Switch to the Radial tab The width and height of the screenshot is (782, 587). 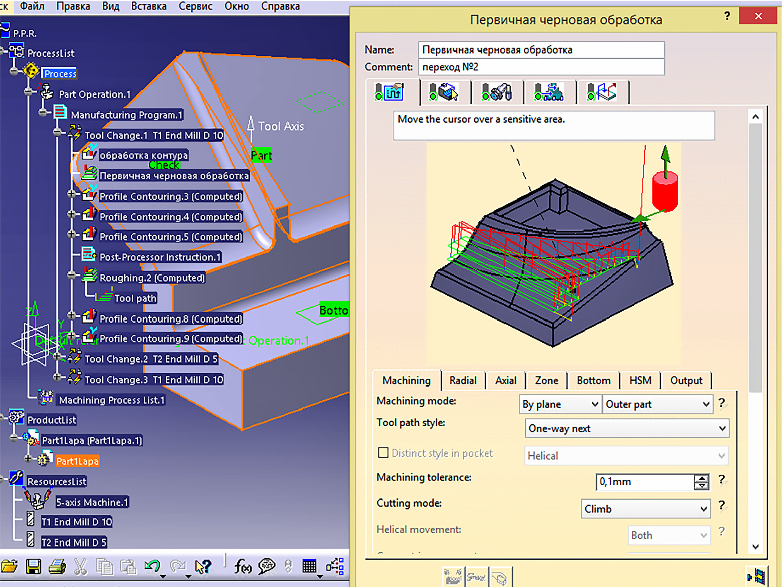(x=463, y=380)
